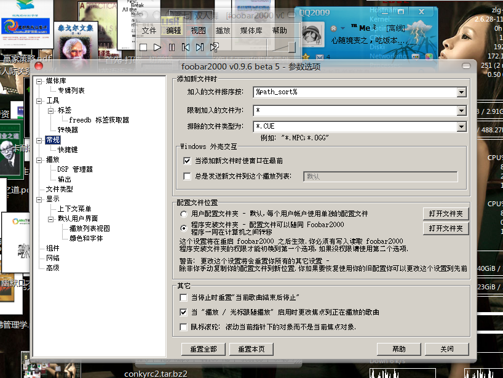Collapse the 播放 tree node

(39, 160)
